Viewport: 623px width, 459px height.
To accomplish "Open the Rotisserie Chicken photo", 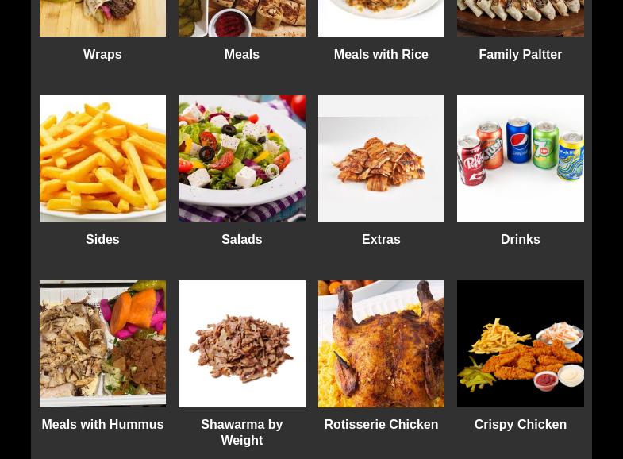I will (381, 344).
